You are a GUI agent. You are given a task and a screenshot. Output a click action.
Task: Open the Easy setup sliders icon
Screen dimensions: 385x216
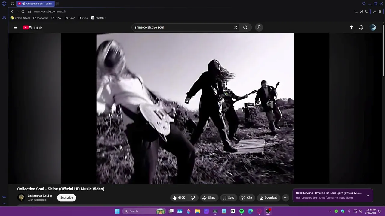[x=380, y=11]
